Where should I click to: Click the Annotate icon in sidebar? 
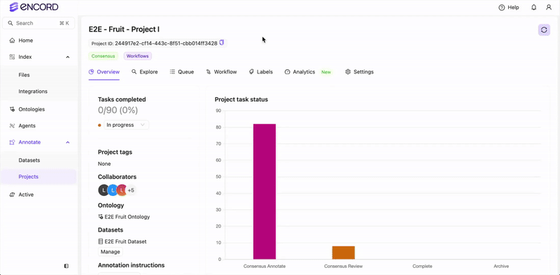pyautogui.click(x=12, y=142)
